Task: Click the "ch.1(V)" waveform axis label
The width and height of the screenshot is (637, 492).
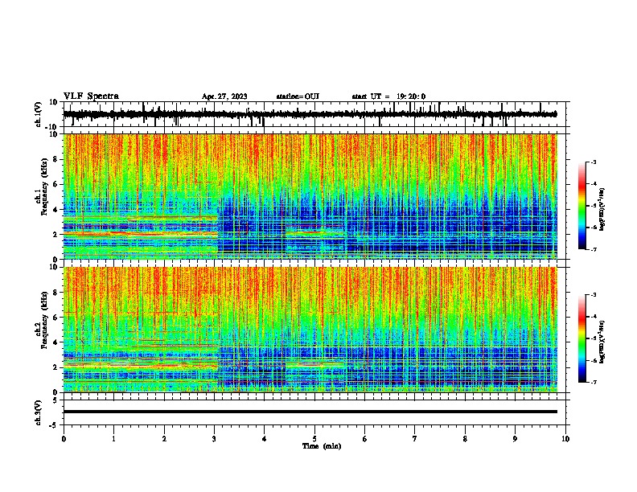Action: click(x=39, y=114)
